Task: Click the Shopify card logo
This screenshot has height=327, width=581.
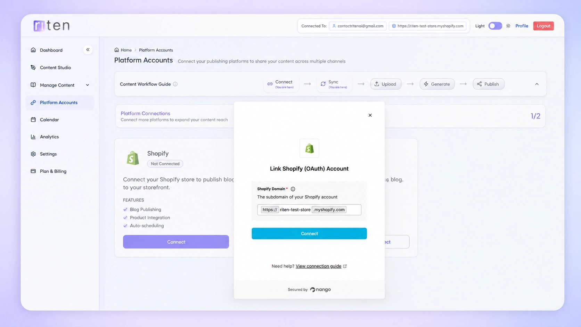Action: tap(132, 158)
